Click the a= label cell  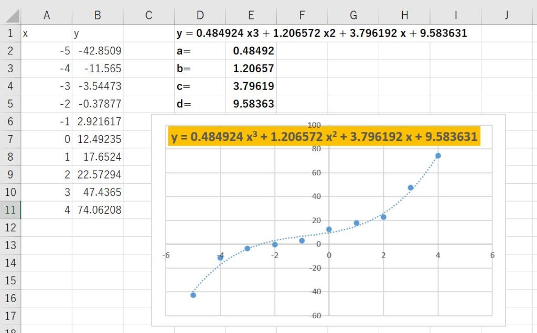pyautogui.click(x=200, y=51)
